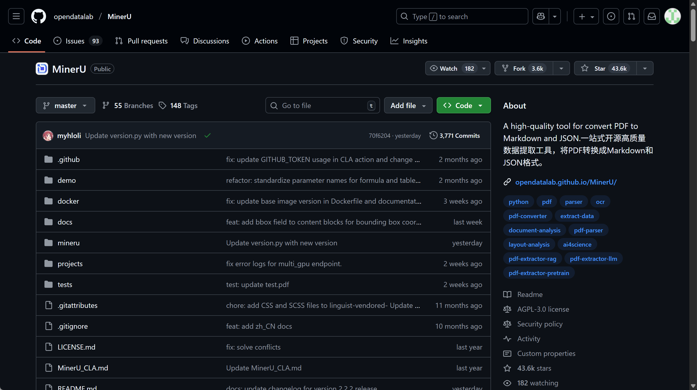The height and width of the screenshot is (390, 697).
Task: Open 'fix error logs for multi_gpu endpoint.' commit
Action: pyautogui.click(x=284, y=264)
